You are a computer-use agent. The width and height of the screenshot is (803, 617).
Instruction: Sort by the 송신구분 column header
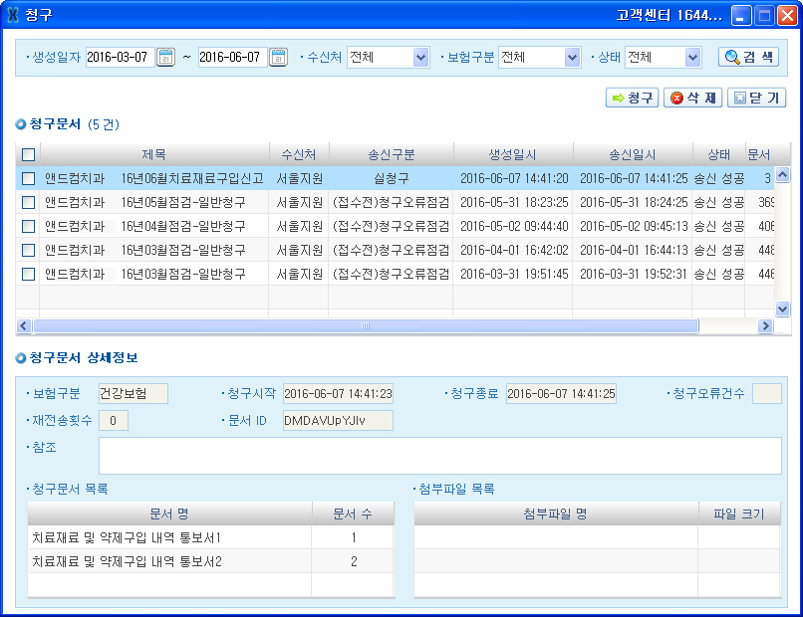391,154
